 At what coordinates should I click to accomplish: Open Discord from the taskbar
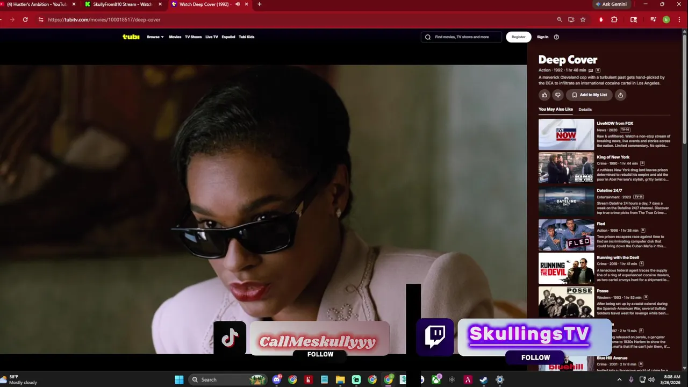point(277,379)
